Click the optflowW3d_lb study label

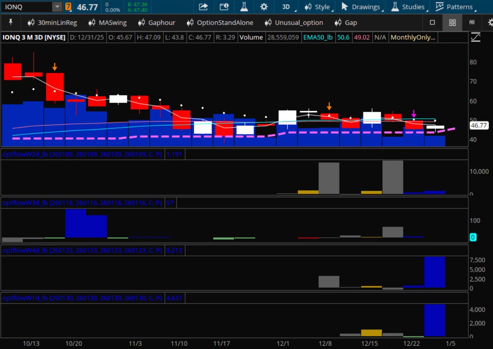coord(82,202)
